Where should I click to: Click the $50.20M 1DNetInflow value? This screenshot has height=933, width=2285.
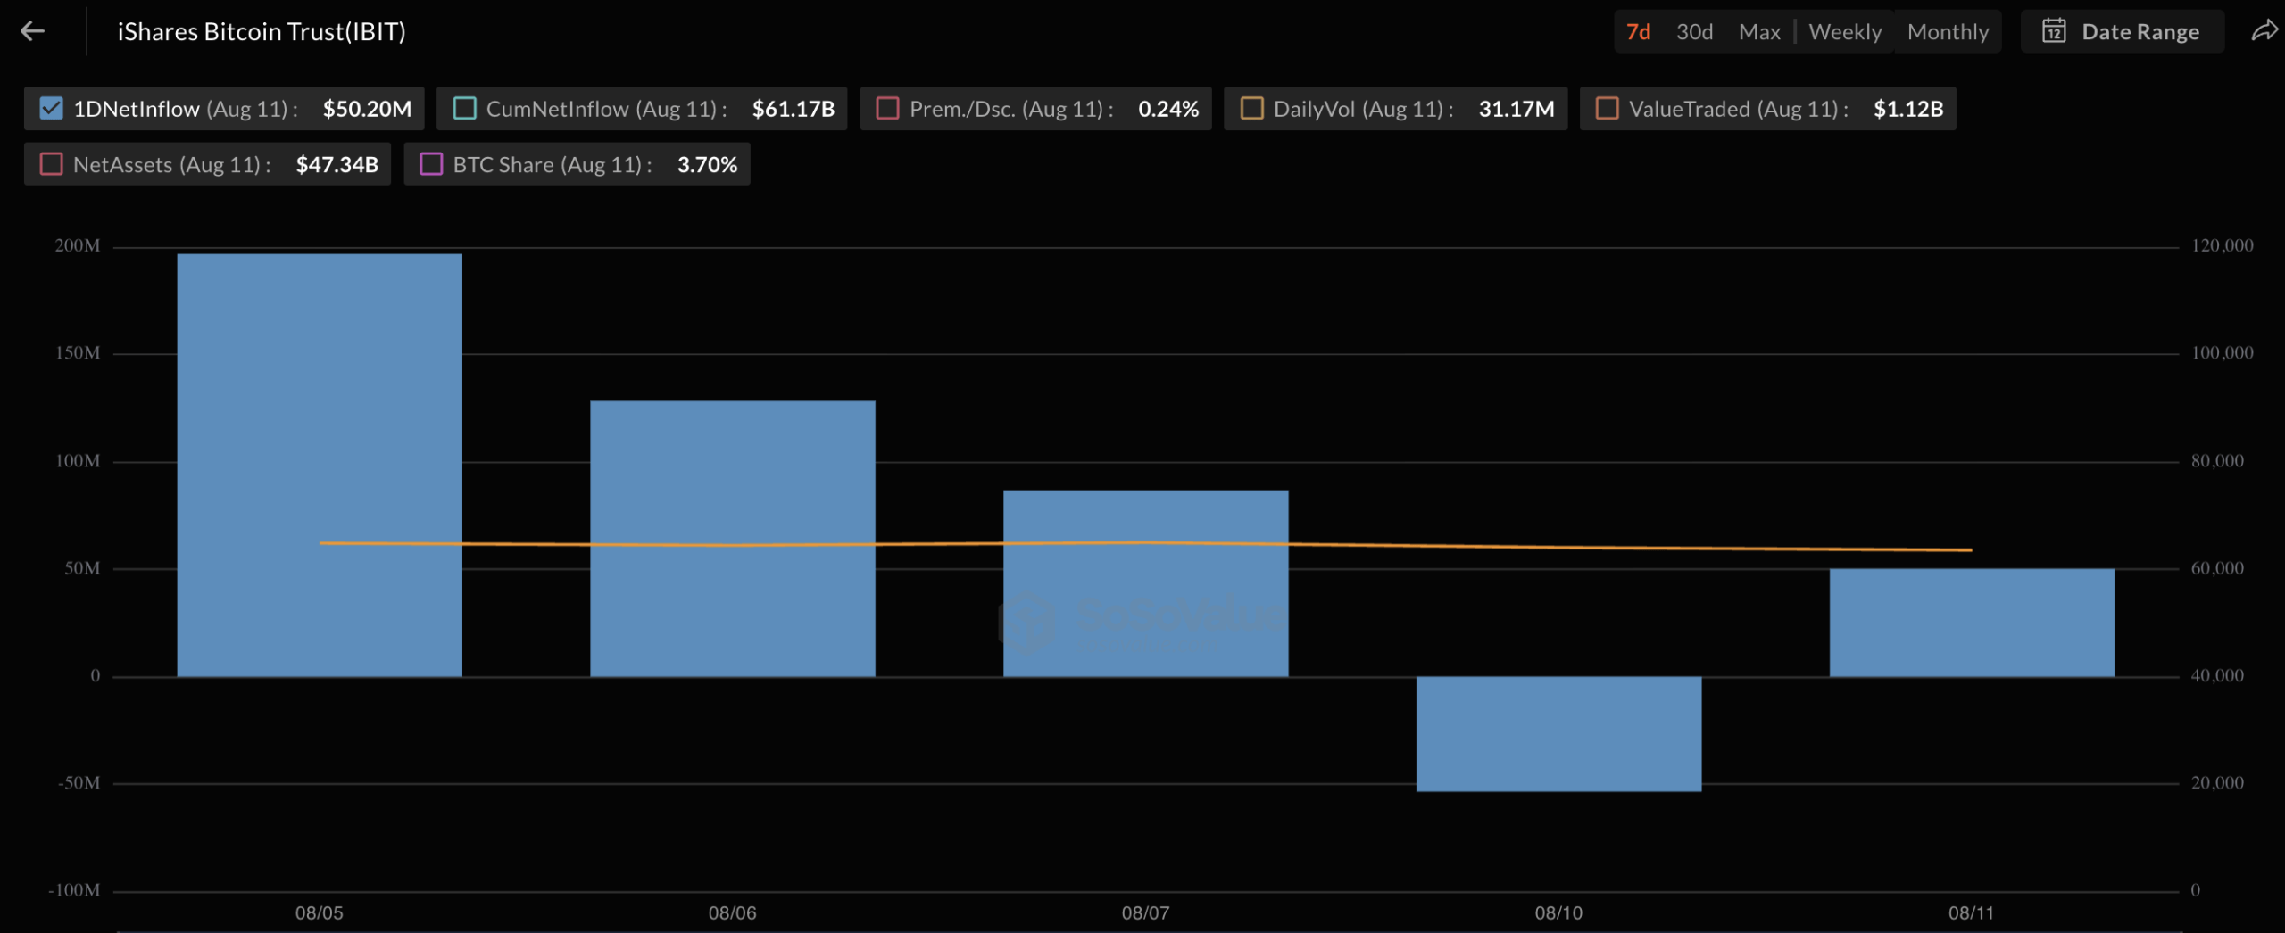pyautogui.click(x=367, y=109)
